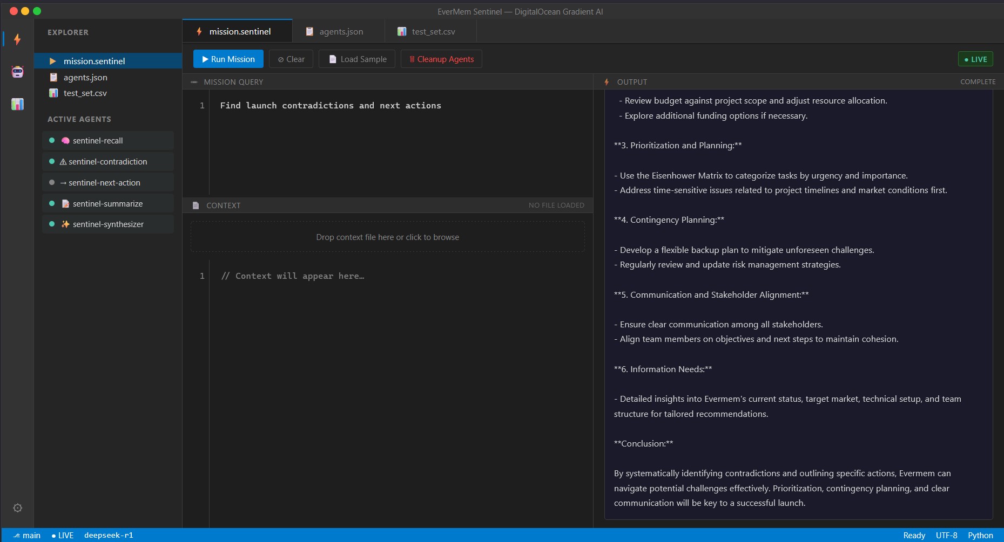
Task: Click the Load Sample button
Action: (x=357, y=59)
